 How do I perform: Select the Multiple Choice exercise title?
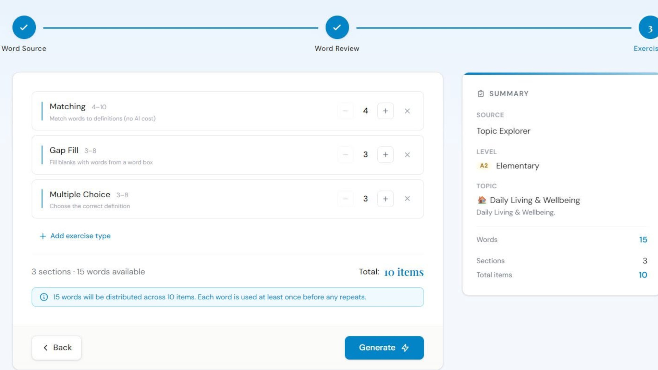point(80,195)
